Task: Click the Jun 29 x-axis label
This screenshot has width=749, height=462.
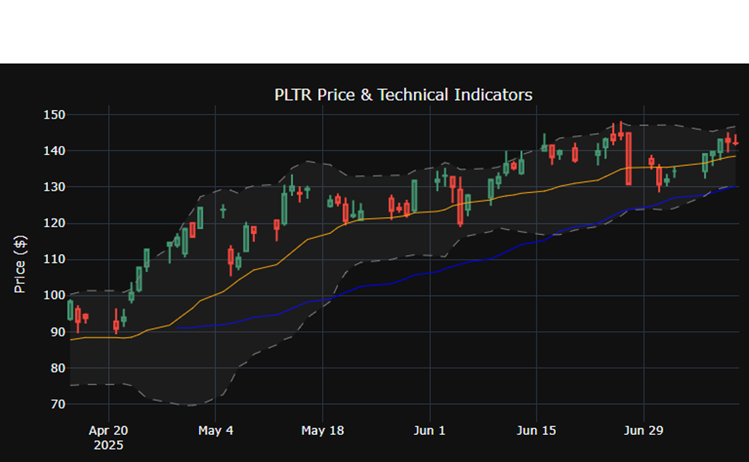Action: click(644, 430)
